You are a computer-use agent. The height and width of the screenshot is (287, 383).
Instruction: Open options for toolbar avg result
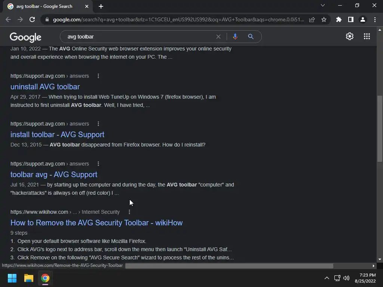[98, 164]
